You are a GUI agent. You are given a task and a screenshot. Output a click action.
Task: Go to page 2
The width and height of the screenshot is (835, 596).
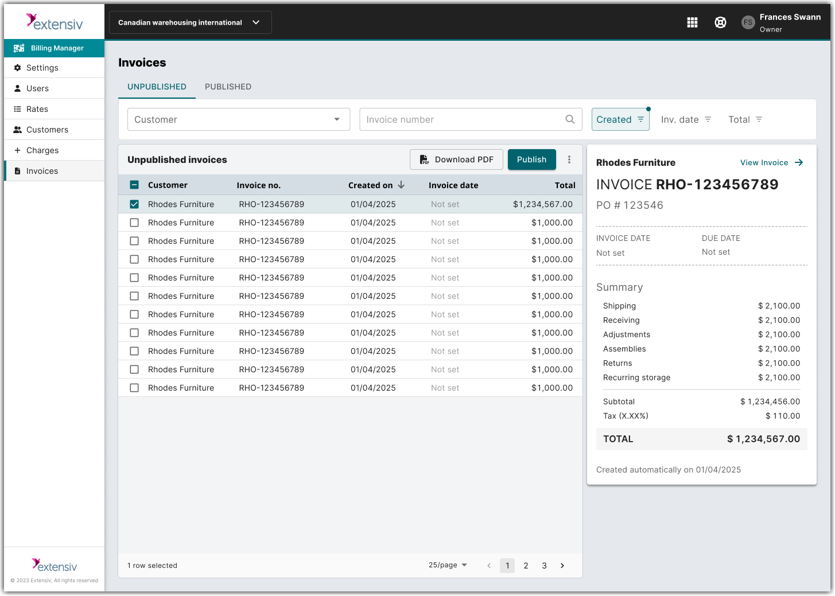click(x=526, y=566)
